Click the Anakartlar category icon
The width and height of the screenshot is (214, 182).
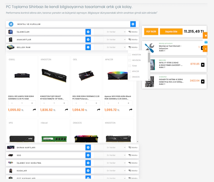[11, 40]
